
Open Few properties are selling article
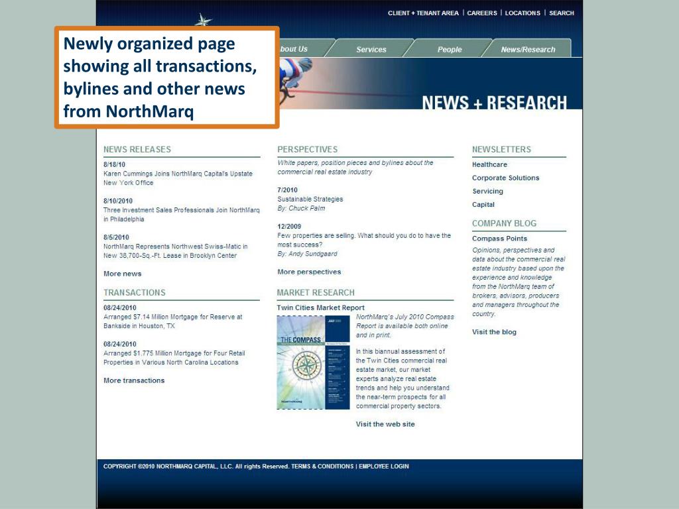click(x=364, y=240)
